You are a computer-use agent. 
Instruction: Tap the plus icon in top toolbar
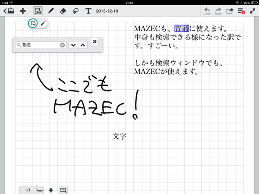[22, 11]
